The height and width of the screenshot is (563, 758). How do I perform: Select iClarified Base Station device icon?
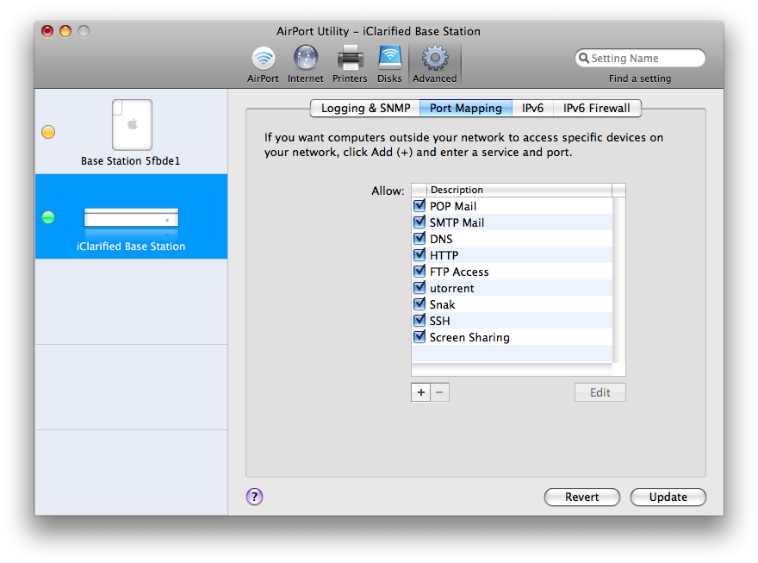coord(131,217)
